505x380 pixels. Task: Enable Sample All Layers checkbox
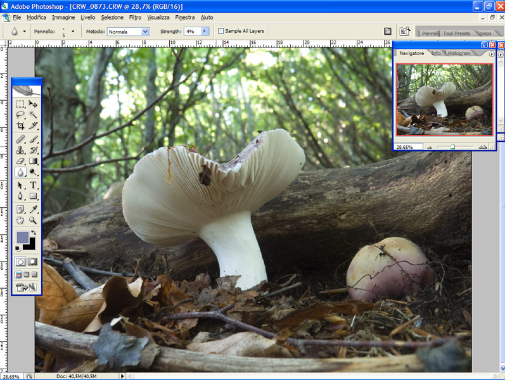221,31
